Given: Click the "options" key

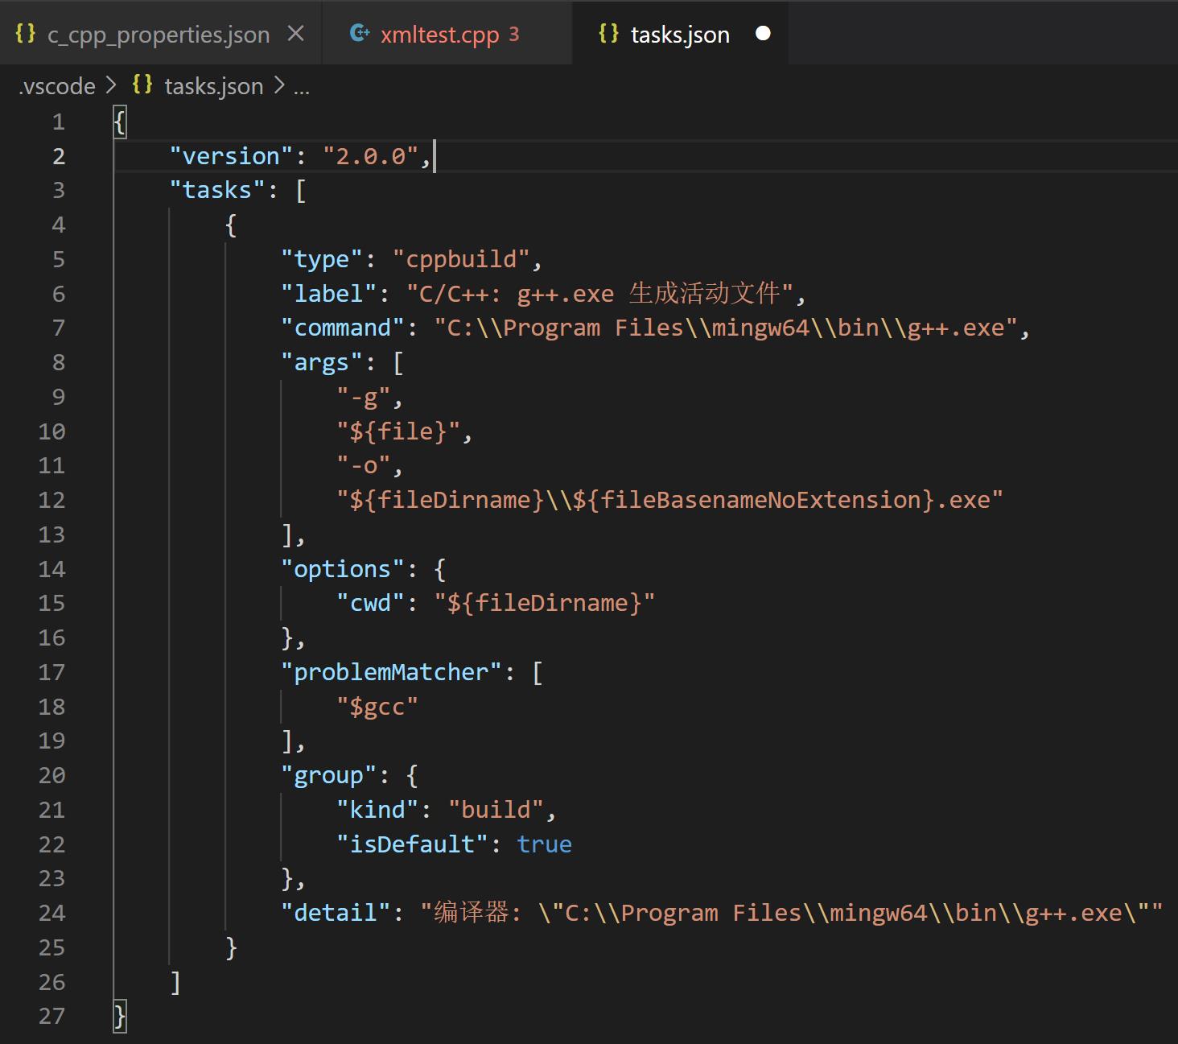Looking at the screenshot, I should coord(343,569).
